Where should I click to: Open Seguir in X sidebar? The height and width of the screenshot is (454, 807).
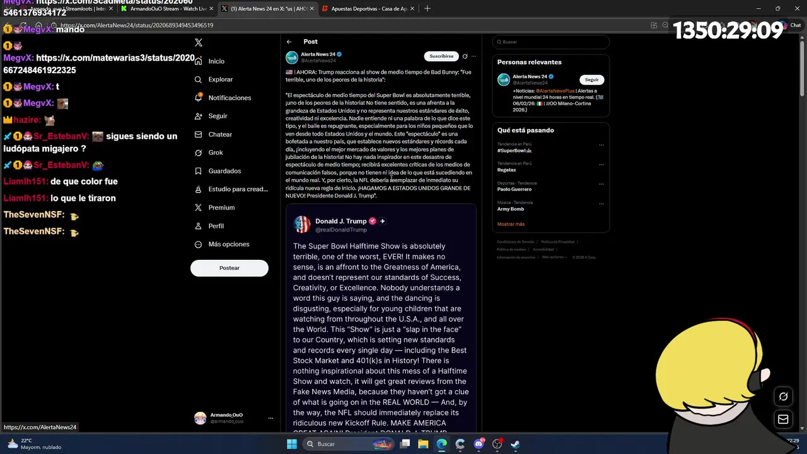tap(211, 116)
